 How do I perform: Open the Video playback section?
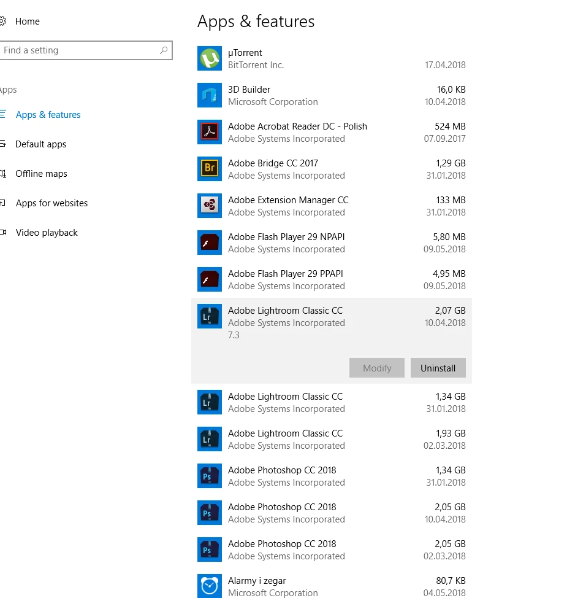tap(47, 233)
